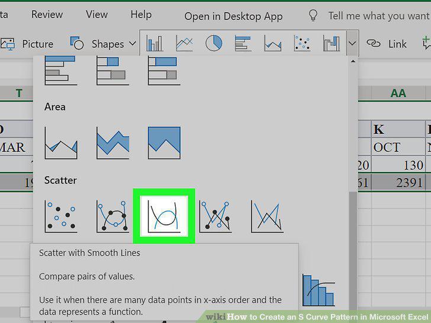Choose Scatter with Straight Lines chart
431x323 pixels.
[267, 217]
